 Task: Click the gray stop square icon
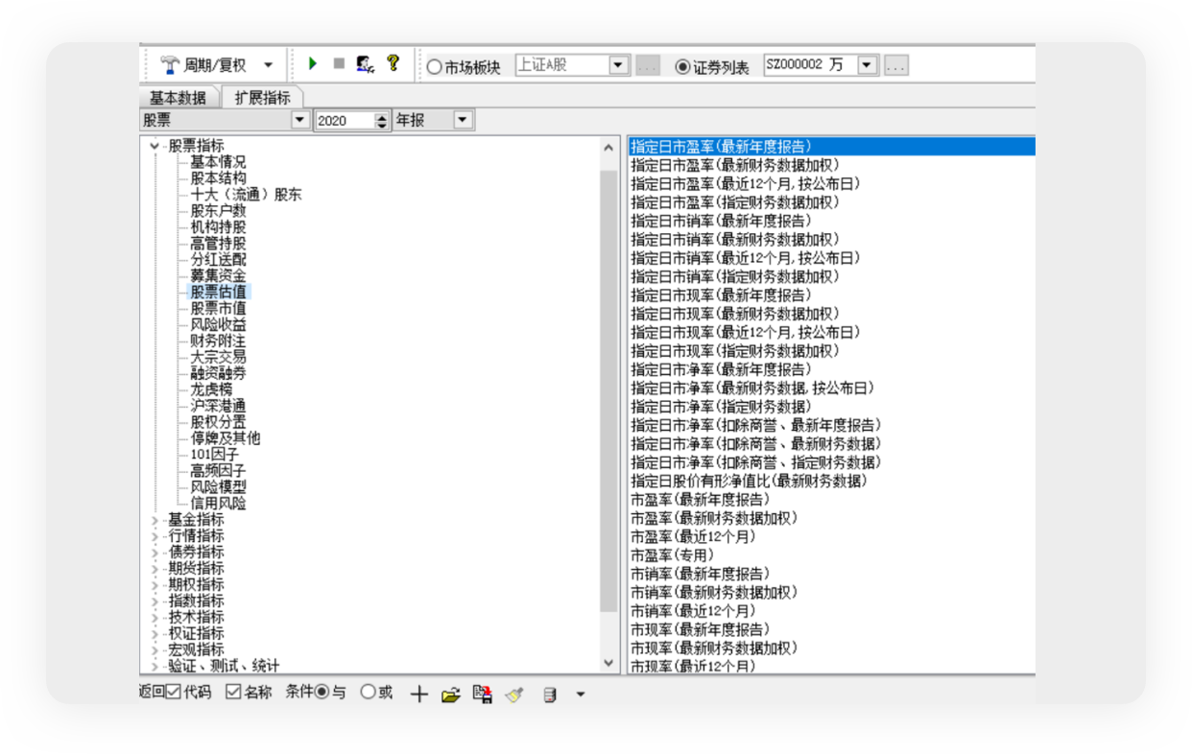[x=339, y=64]
